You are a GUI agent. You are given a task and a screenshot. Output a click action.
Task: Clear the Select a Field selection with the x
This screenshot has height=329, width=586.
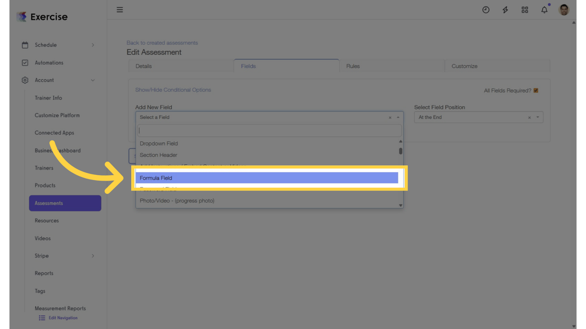pyautogui.click(x=390, y=117)
